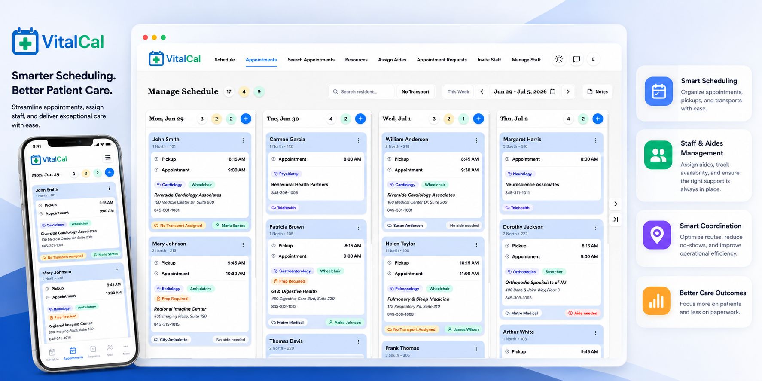Screen dimensions: 762x381
Task: Expand Dorothy Jackson card options menu
Action: coord(595,228)
